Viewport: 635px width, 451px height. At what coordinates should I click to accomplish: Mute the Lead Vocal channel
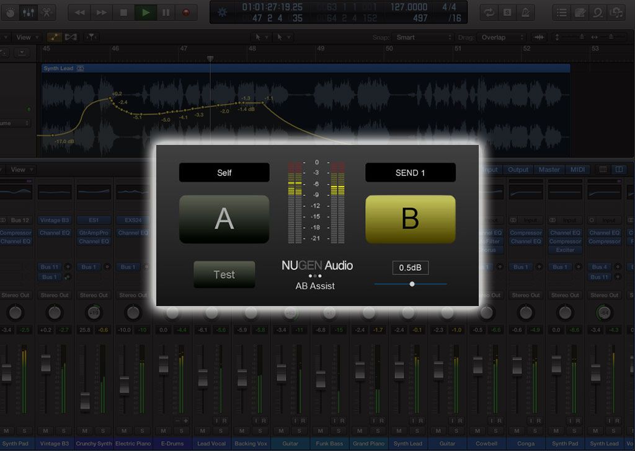point(203,431)
